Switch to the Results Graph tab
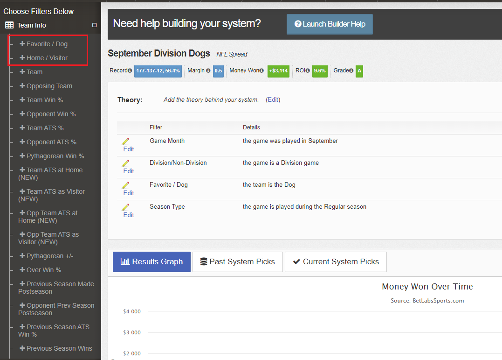 point(151,262)
